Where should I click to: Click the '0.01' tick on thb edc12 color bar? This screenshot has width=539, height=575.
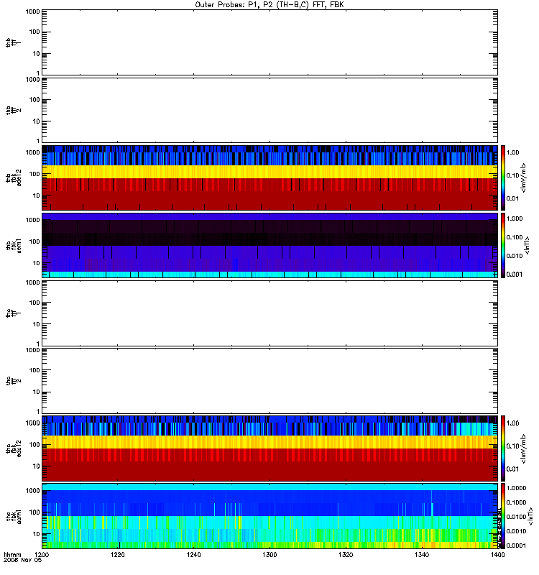coord(513,198)
